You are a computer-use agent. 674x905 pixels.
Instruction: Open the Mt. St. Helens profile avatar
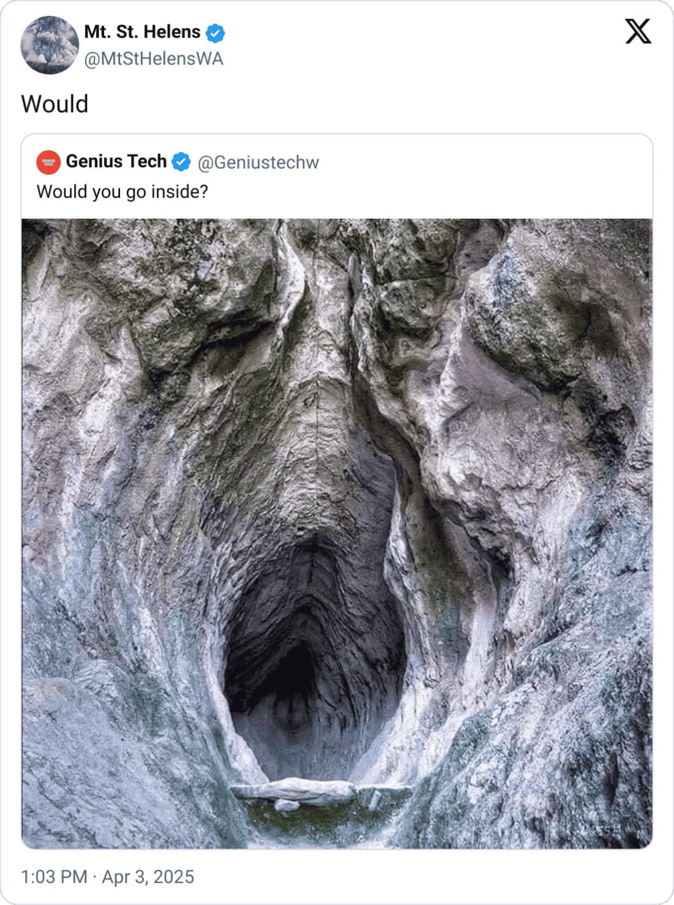[50, 45]
